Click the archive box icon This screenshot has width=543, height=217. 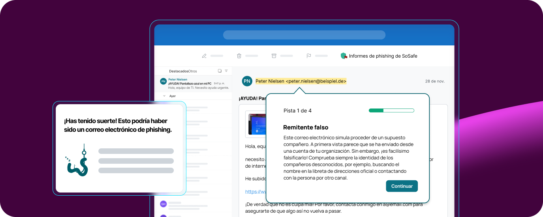(x=274, y=56)
